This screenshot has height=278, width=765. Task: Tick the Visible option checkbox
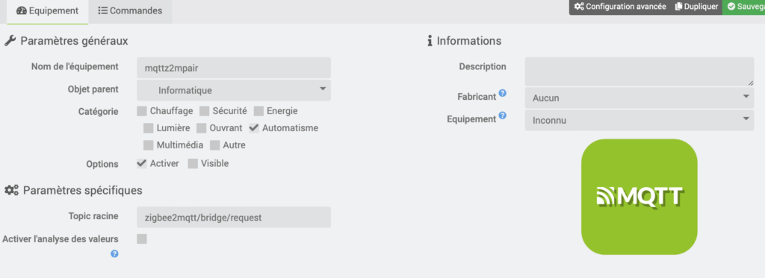[193, 163]
